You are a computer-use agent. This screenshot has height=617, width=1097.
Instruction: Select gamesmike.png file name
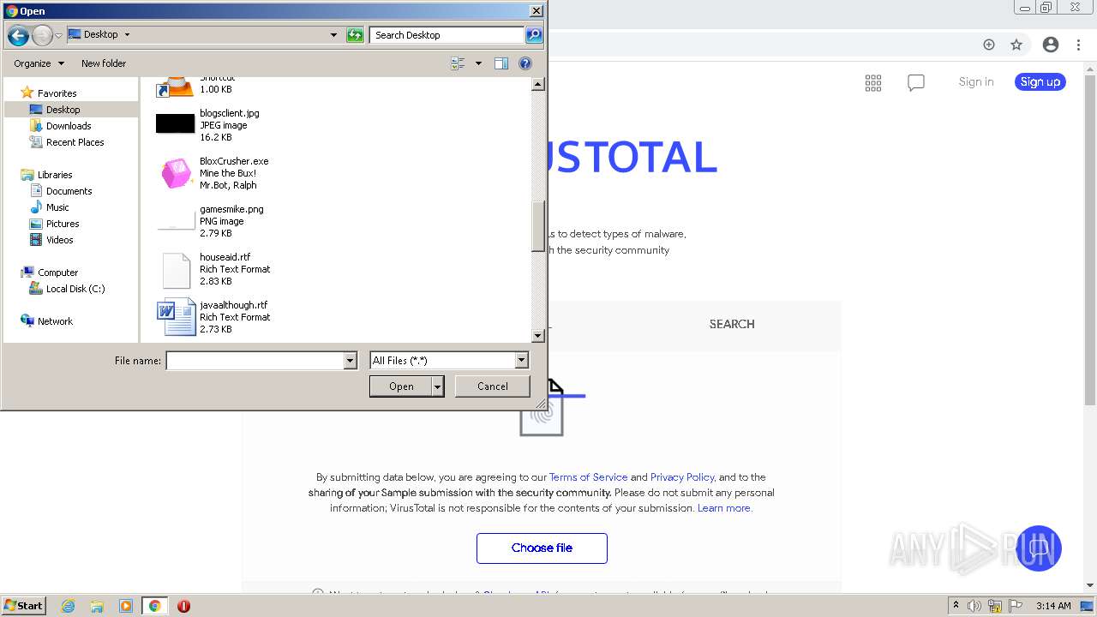(x=231, y=209)
